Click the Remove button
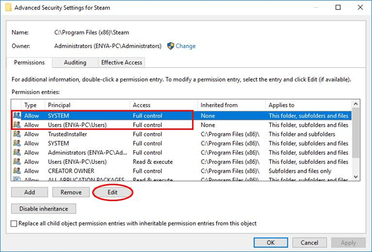Viewport: 372px width, 252px height. (71, 192)
